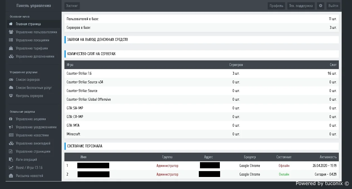The image size is (352, 189).
Task: Click Counter-Strike: Global Offensive row
Action: tap(201, 100)
